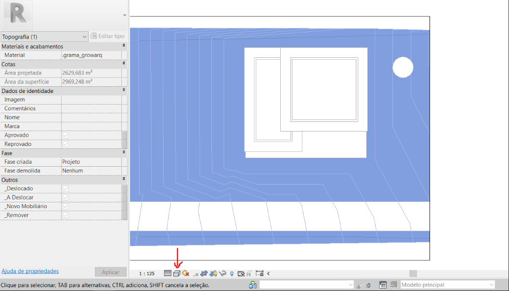Open the Modelo principal design options dropdown
This screenshot has height=291, width=509.
pos(492,284)
